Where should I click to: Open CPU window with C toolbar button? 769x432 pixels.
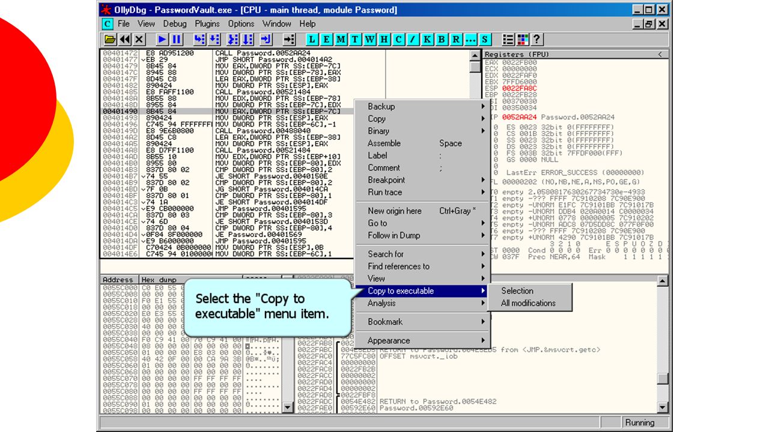[398, 40]
